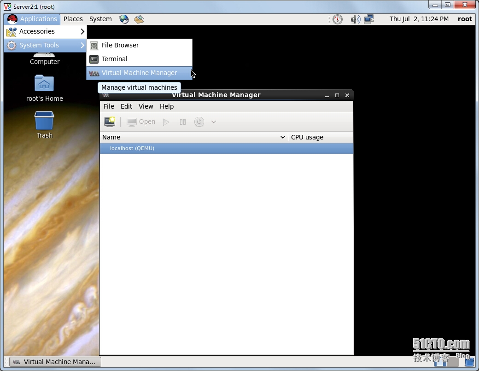This screenshot has height=371, width=479.
Task: Click the new virtual machine icon
Action: 110,122
